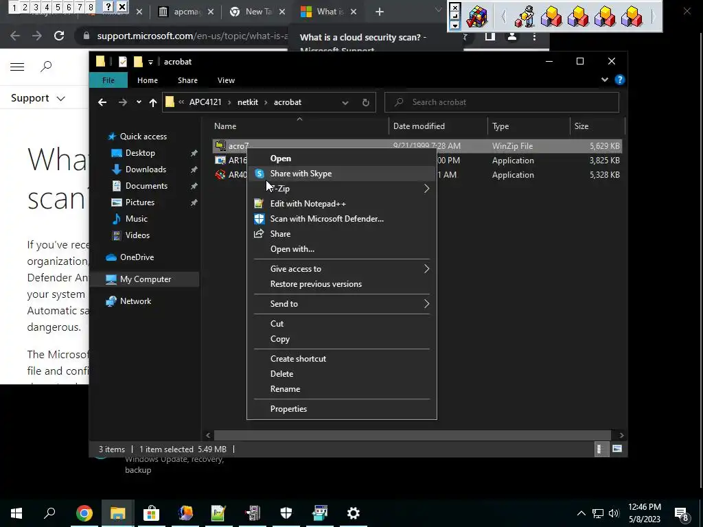This screenshot has width=703, height=527.
Task: Select netkit in the address path
Action: point(247,102)
